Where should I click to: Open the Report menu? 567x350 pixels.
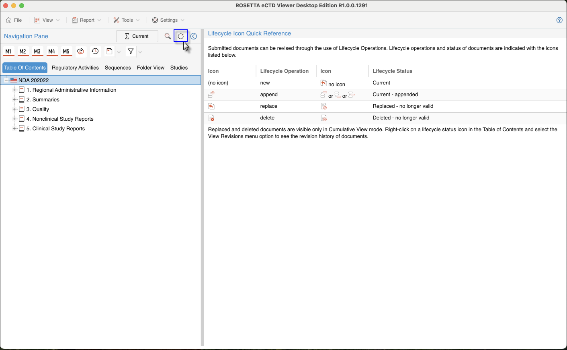coord(86,20)
